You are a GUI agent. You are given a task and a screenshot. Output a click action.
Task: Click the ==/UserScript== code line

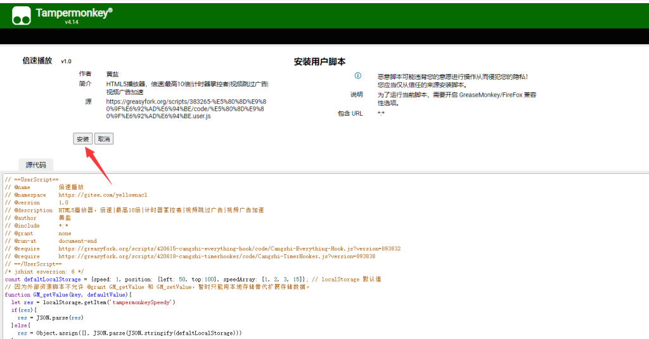tap(33, 264)
